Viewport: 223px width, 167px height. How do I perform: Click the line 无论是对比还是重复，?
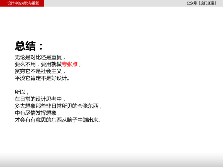point(40,57)
